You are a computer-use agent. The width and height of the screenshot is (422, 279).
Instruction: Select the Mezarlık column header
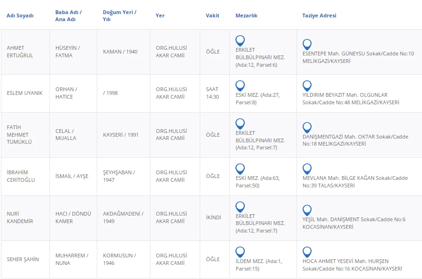point(246,15)
